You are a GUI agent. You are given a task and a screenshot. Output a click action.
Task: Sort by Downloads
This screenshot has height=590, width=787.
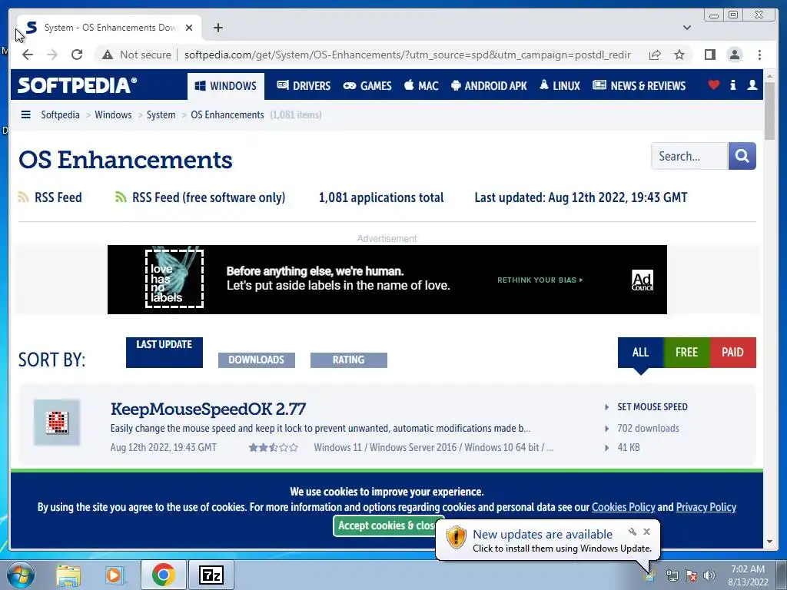point(257,360)
